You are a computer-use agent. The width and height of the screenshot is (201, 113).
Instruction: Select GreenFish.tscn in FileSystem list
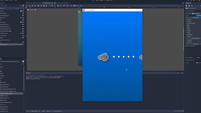(5, 84)
